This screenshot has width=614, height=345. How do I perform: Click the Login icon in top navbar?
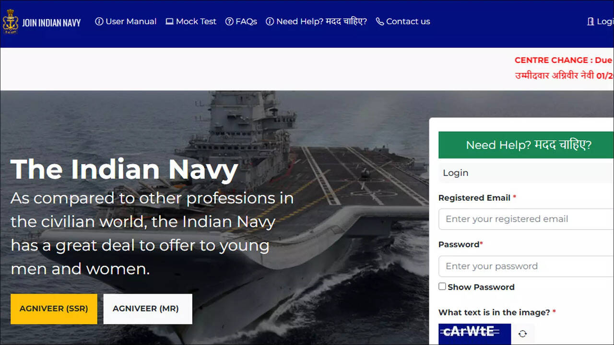[590, 22]
